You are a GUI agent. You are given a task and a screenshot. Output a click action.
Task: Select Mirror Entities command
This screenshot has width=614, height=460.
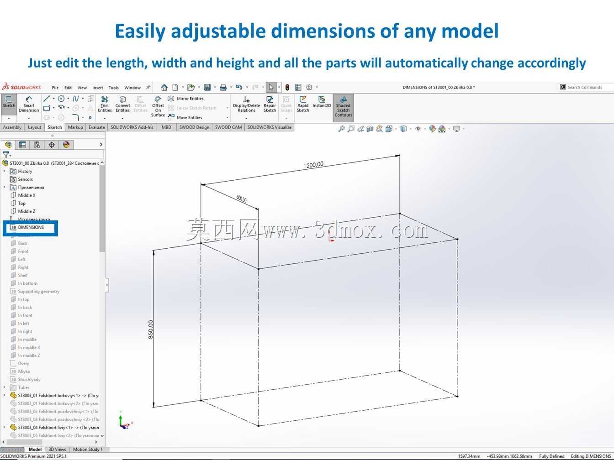click(x=185, y=99)
